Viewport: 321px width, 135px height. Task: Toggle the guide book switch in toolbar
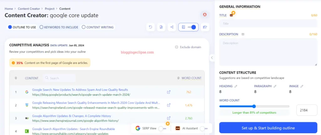point(192,27)
